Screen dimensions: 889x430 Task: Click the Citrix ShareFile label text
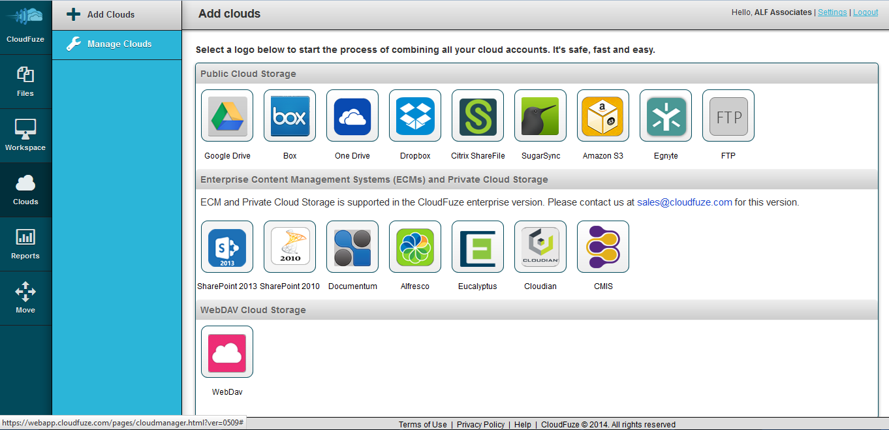(x=478, y=156)
